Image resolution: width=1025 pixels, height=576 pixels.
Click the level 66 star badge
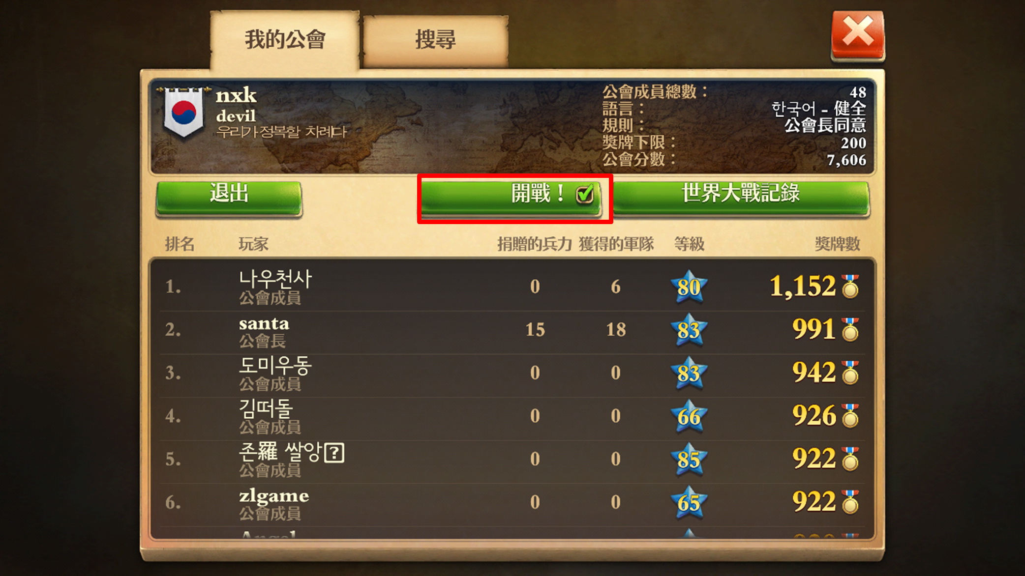[x=689, y=416]
